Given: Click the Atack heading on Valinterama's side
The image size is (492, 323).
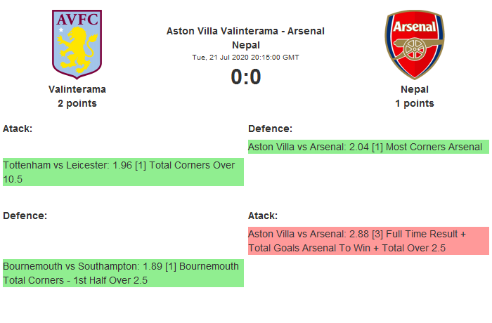Looking at the screenshot, I should (x=18, y=128).
